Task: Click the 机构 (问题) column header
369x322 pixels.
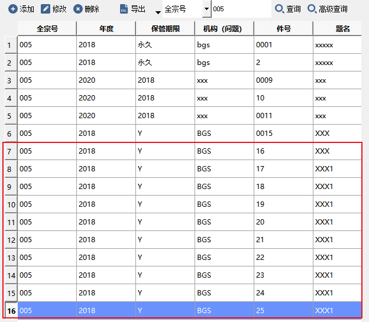Action: pos(224,28)
